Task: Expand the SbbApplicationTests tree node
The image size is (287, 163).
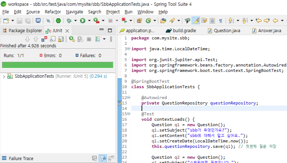Action: tap(4, 77)
